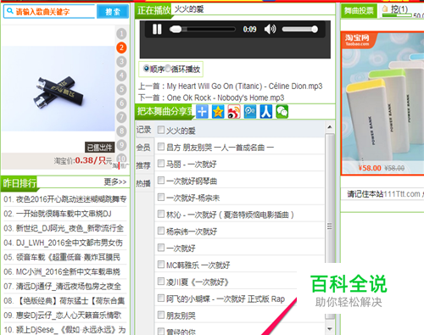Check 一次就好钢琴曲 checkbox

pos(161,180)
